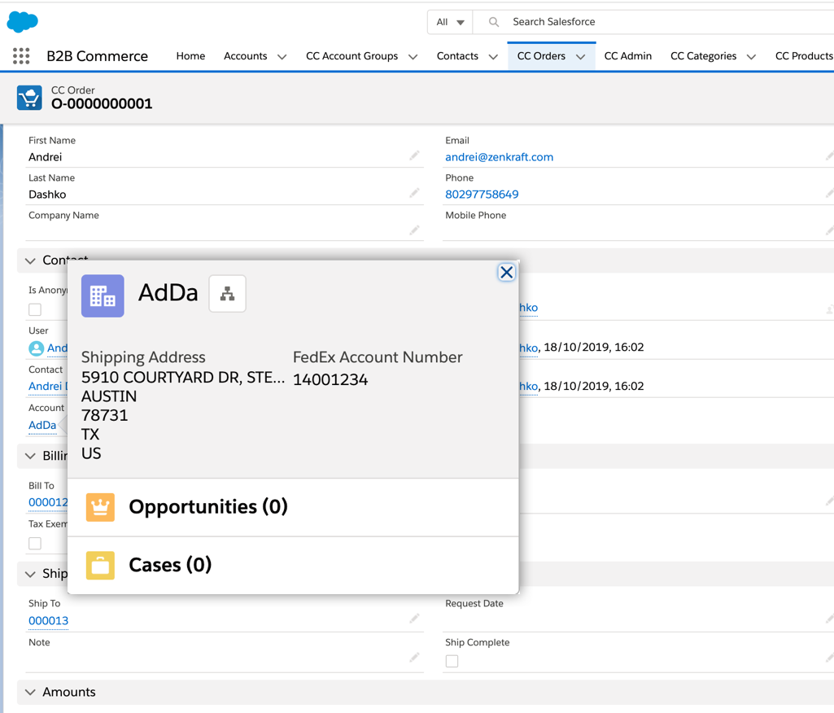Open the CC Orders tab dropdown chevron
This screenshot has width=834, height=713.
pyautogui.click(x=580, y=56)
